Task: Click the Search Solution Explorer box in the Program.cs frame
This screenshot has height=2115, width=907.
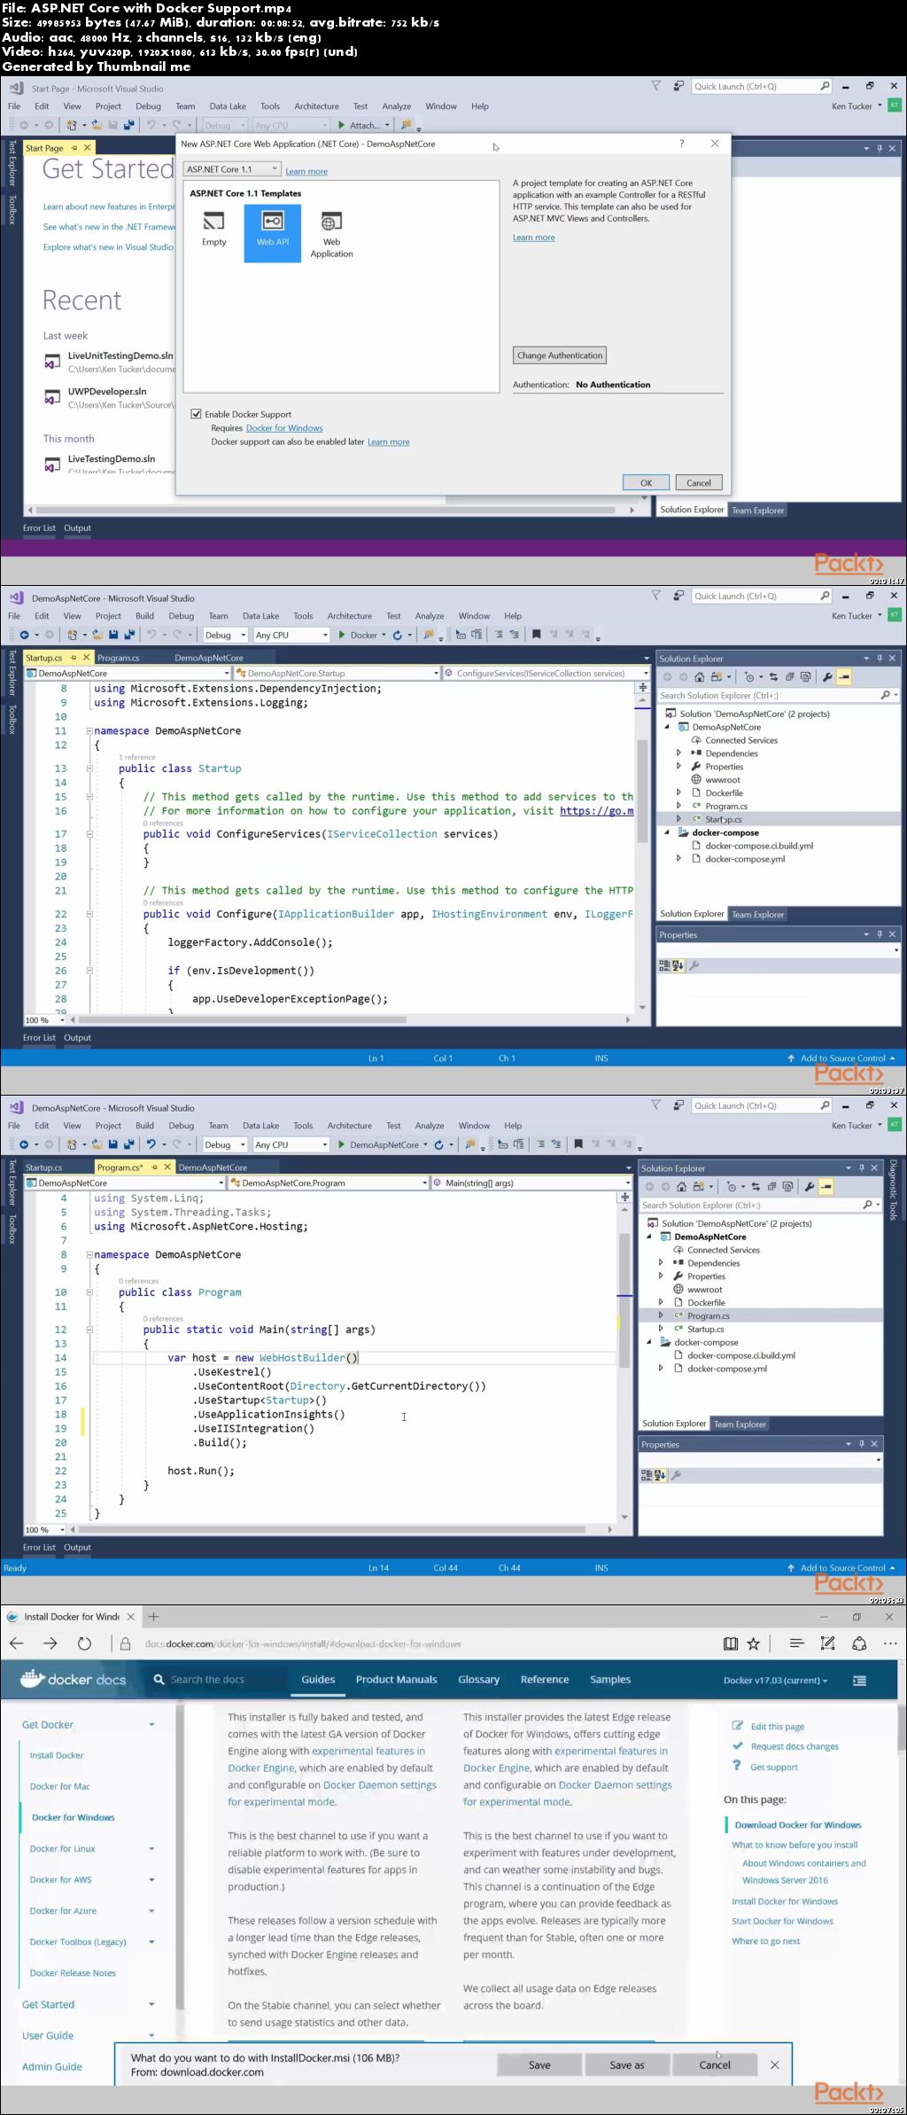Action: point(761,1205)
